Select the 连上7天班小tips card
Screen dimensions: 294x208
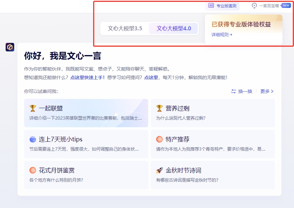click(86, 144)
